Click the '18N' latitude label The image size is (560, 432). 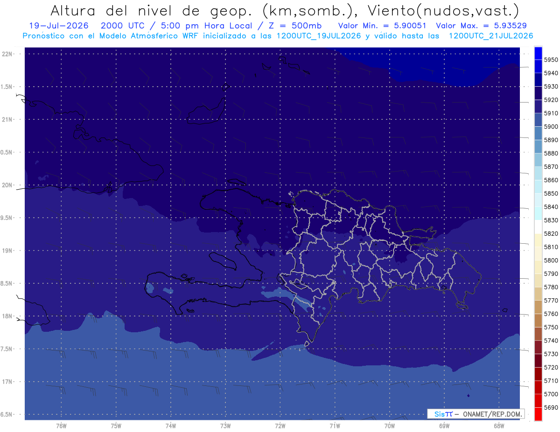pyautogui.click(x=6, y=316)
